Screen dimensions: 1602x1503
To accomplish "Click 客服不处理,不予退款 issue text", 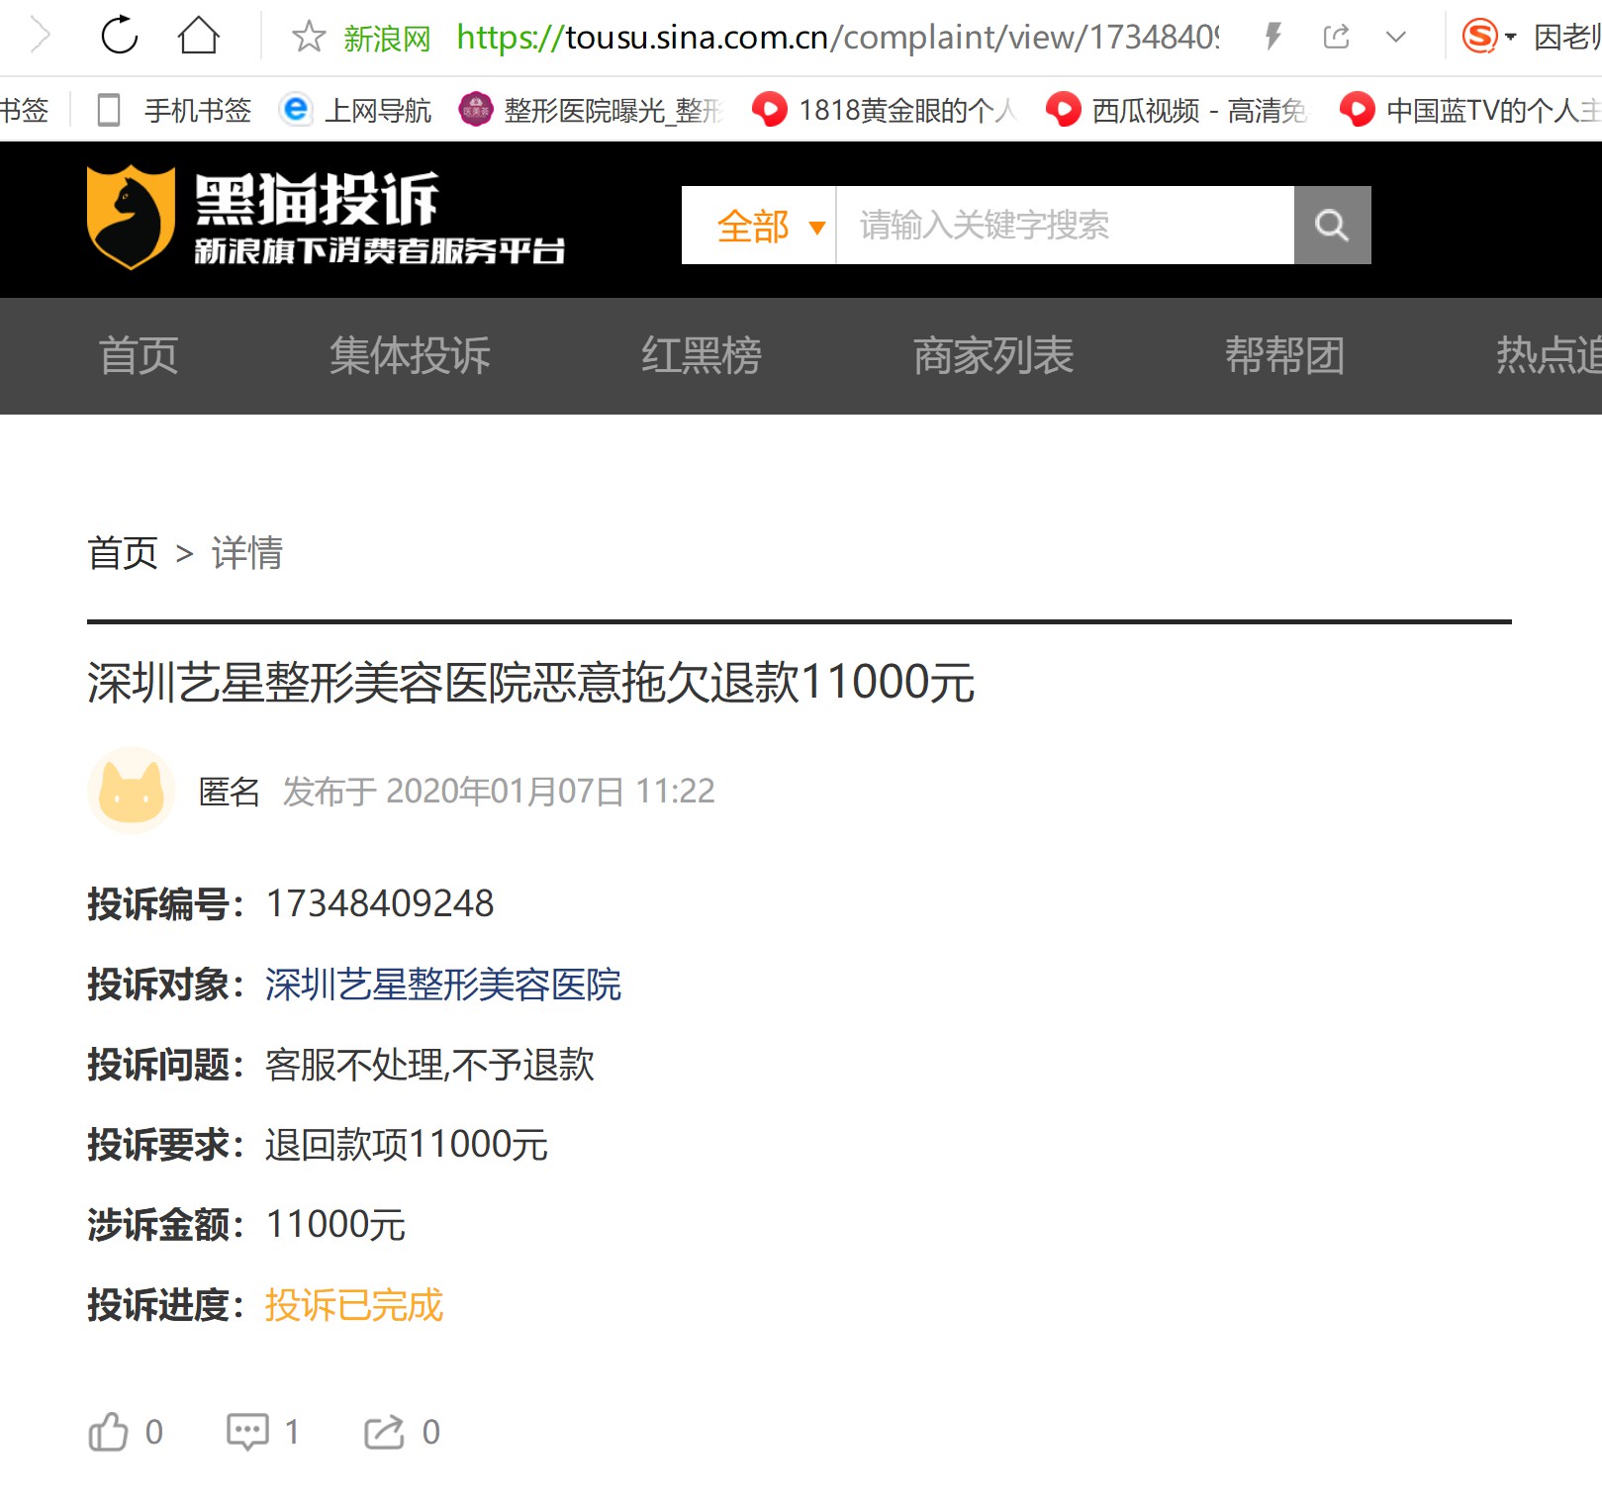I will pyautogui.click(x=429, y=1065).
